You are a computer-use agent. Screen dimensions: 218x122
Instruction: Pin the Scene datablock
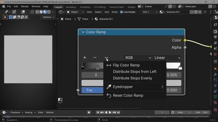(166, 6)
